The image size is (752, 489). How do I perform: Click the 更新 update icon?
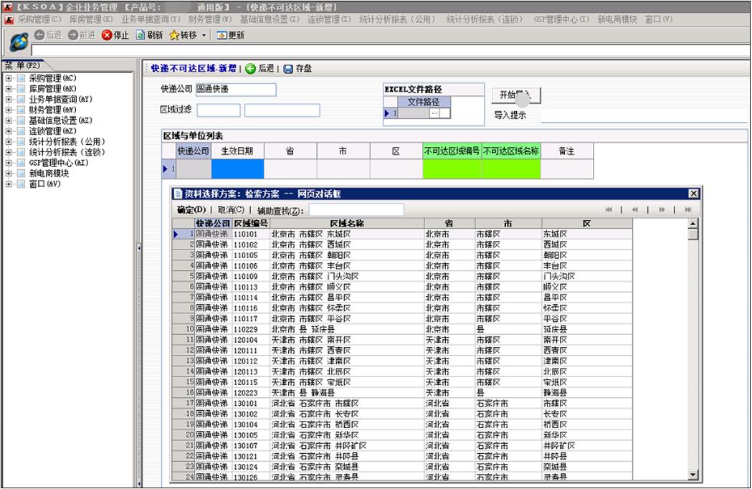coord(222,34)
